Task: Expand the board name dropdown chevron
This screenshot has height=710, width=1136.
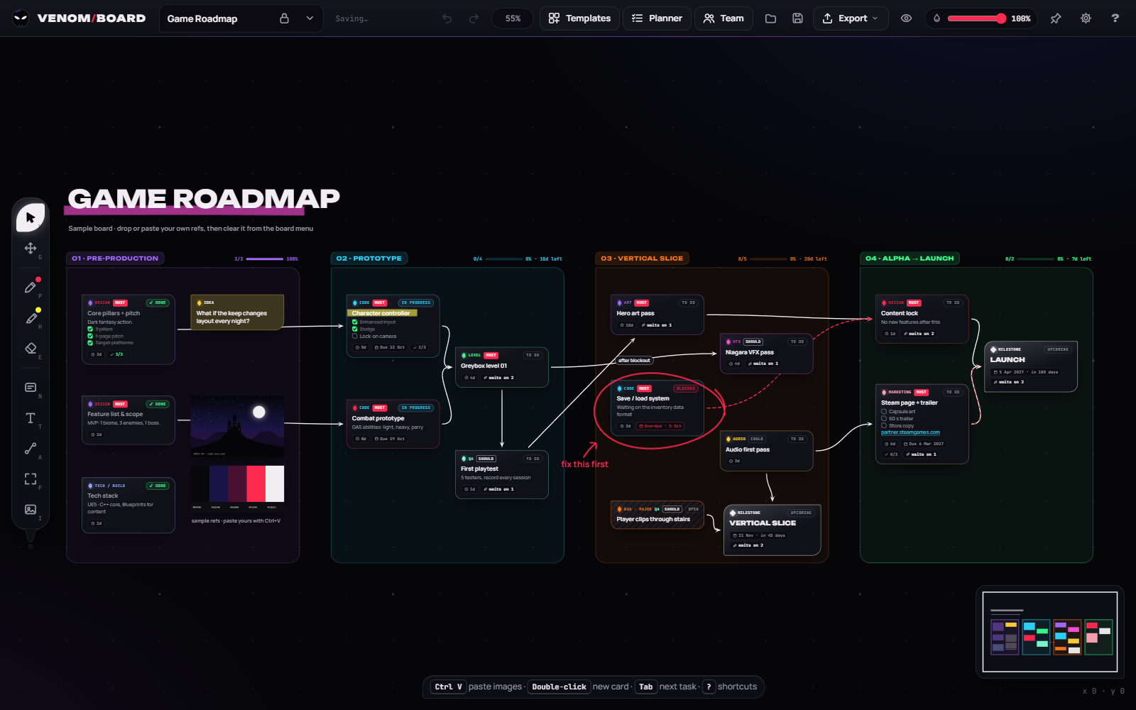Action: [x=310, y=18]
